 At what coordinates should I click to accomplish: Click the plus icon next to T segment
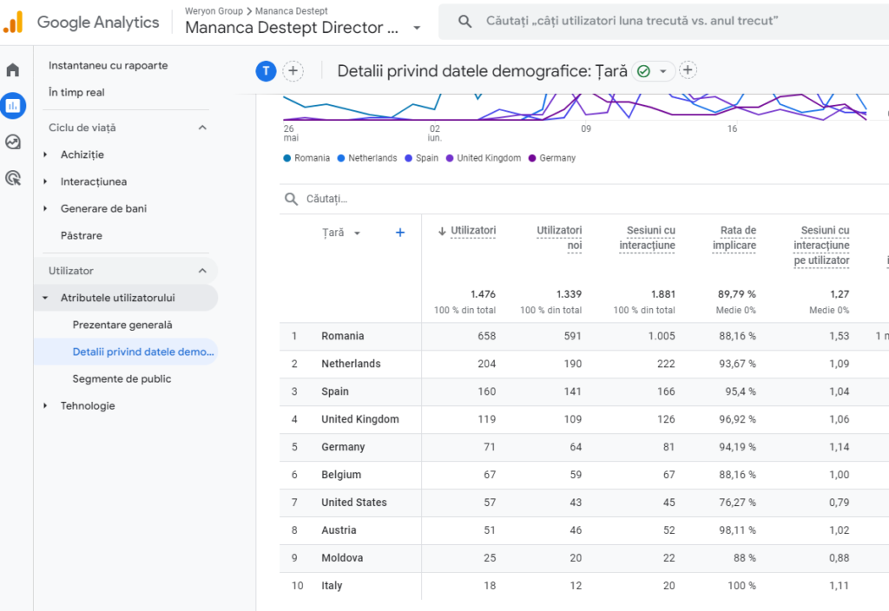point(293,71)
